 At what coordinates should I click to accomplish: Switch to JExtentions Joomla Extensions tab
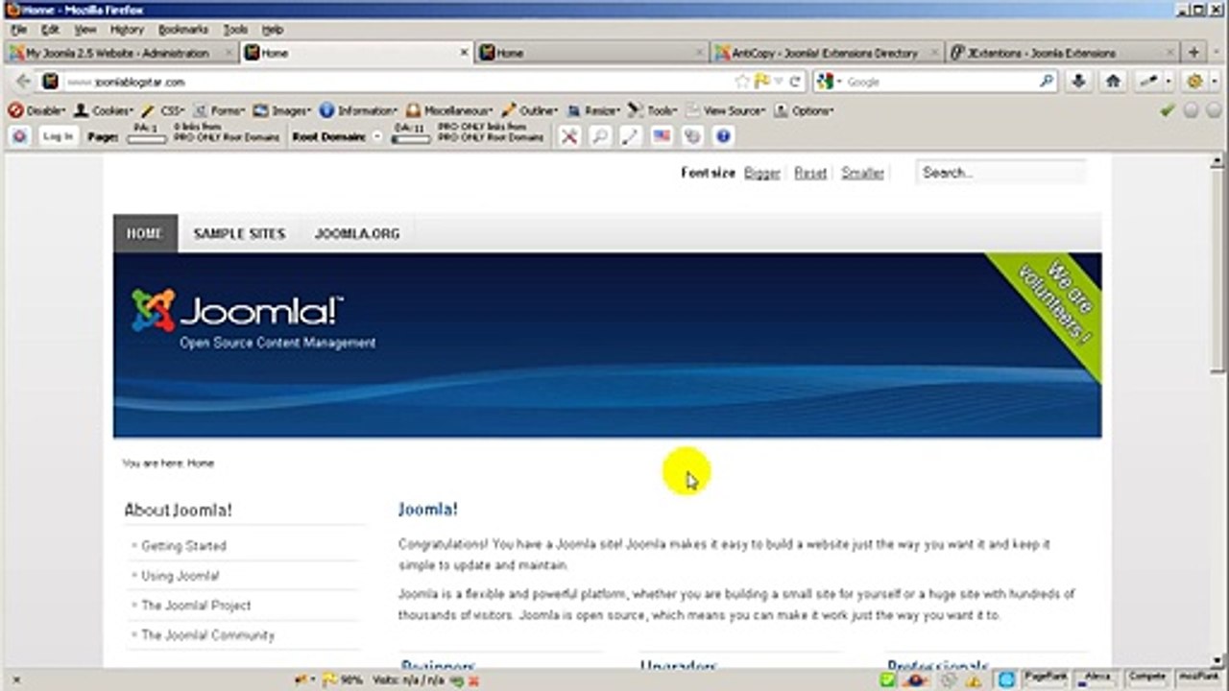click(1062, 53)
